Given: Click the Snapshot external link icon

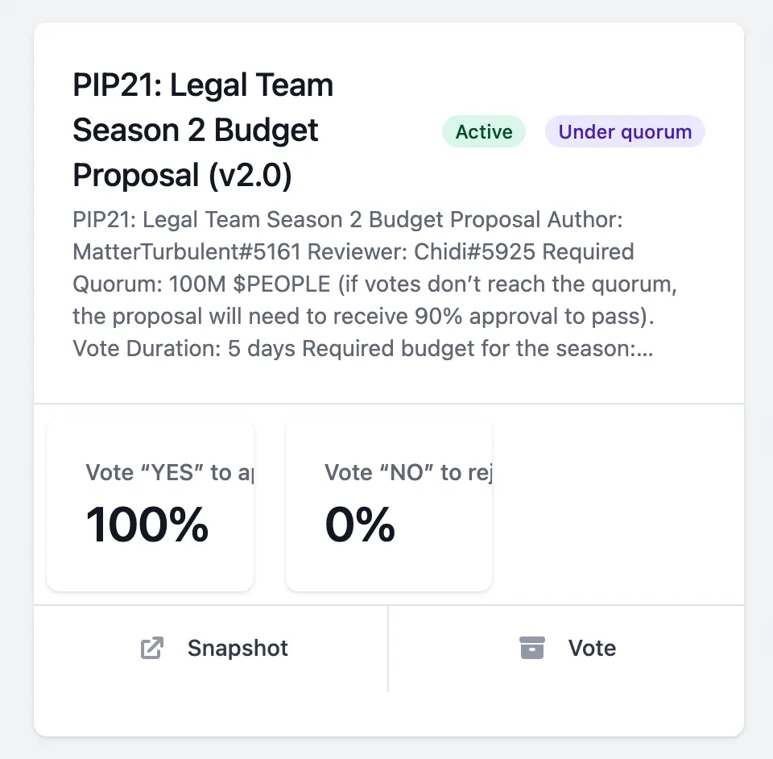Looking at the screenshot, I should (x=152, y=649).
